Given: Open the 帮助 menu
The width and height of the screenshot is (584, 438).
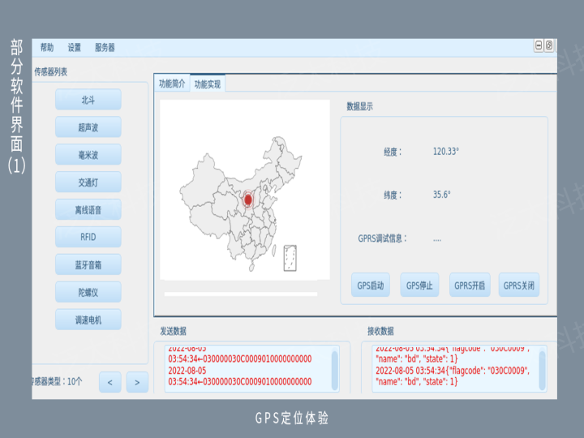Looking at the screenshot, I should pos(47,48).
